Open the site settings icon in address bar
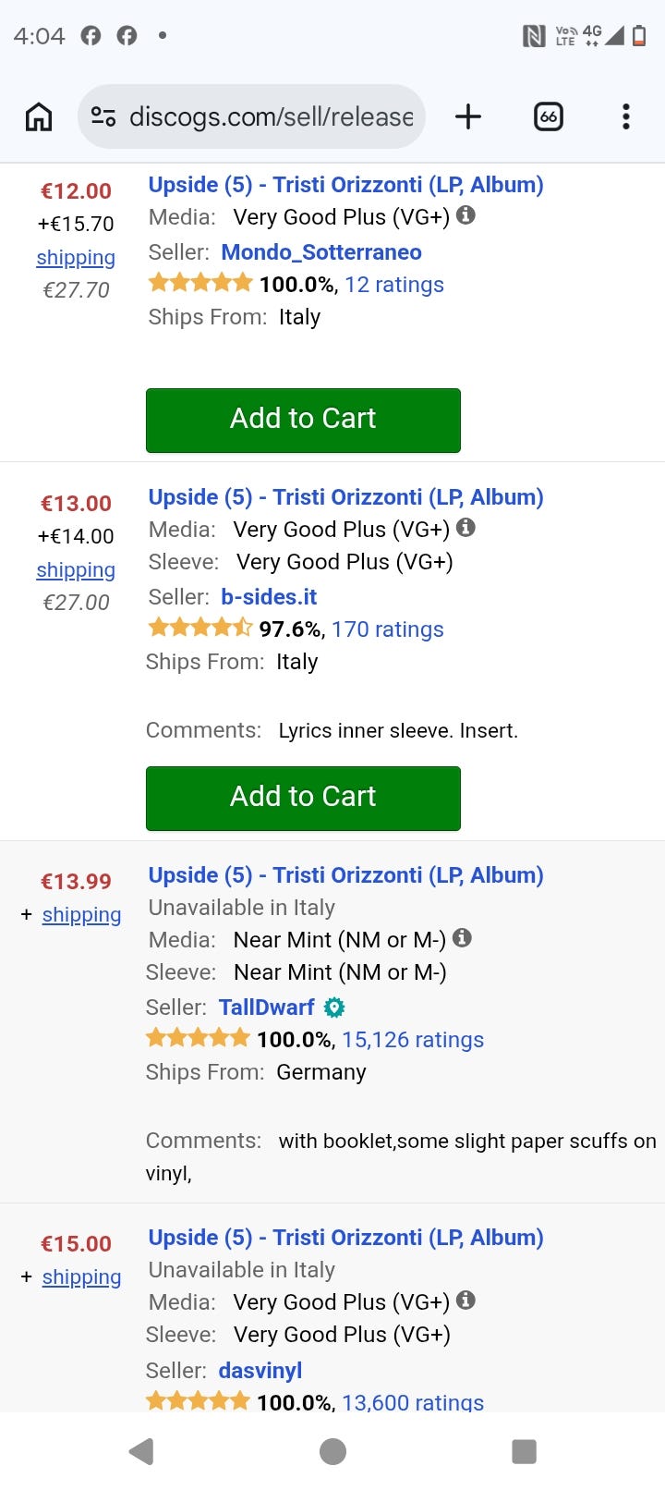This screenshot has width=665, height=1490. (103, 117)
